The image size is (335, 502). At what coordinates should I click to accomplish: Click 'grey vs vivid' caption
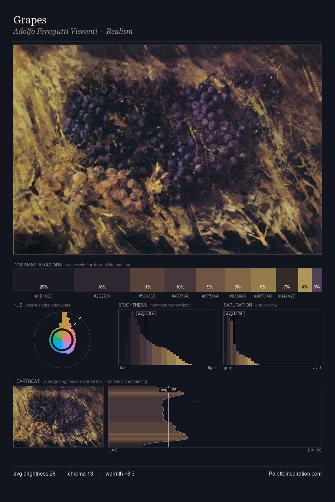tap(266, 305)
